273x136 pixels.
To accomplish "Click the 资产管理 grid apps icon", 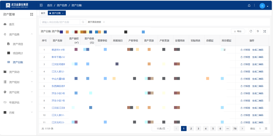I will tap(32, 14).
